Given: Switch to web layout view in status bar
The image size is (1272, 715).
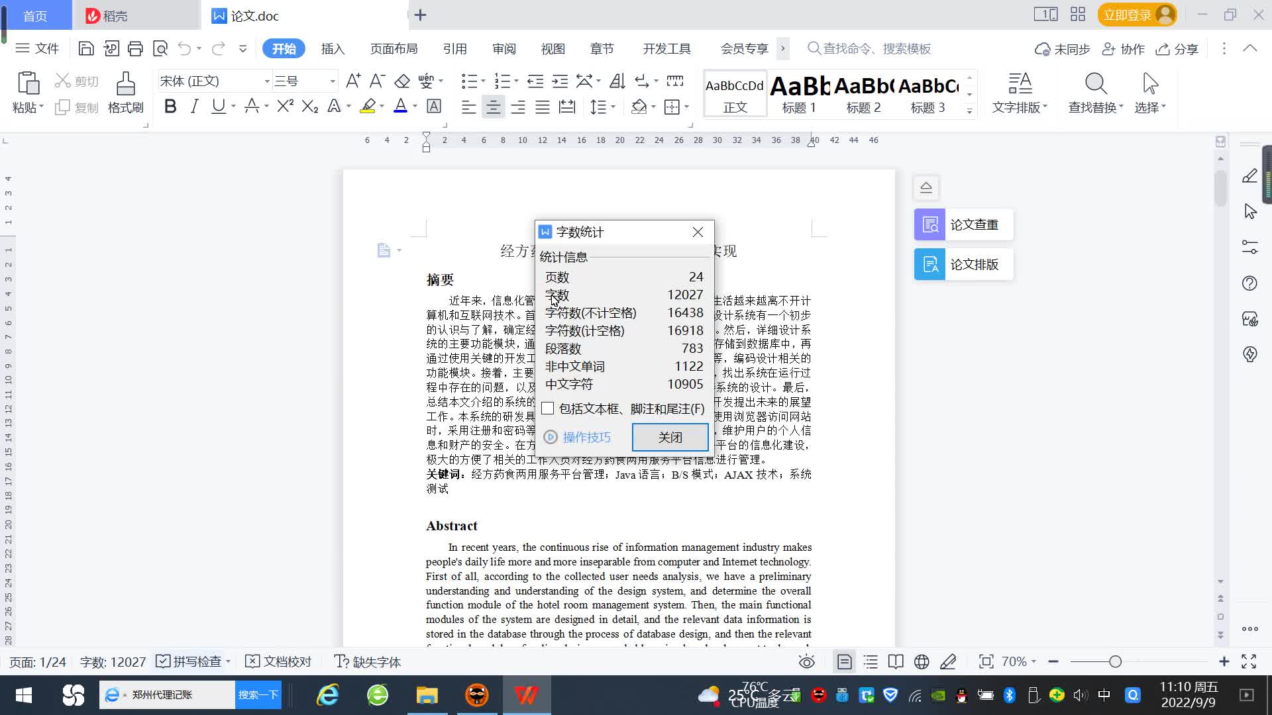Looking at the screenshot, I should point(922,661).
